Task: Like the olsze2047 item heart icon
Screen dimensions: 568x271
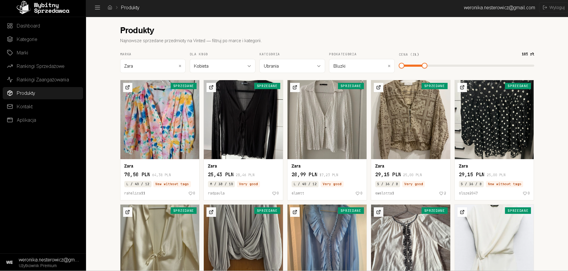Action: (525, 194)
